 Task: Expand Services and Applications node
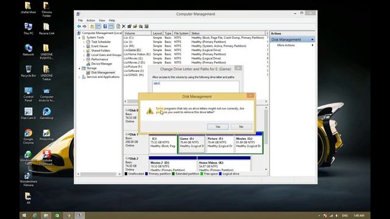80,77
